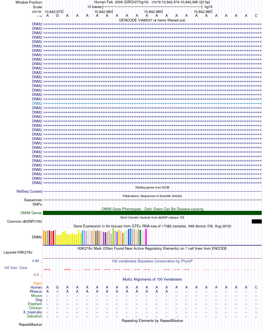Click 'Publications: Sequences in Scientific Articles' title
The image size is (262, 331).
(152, 196)
